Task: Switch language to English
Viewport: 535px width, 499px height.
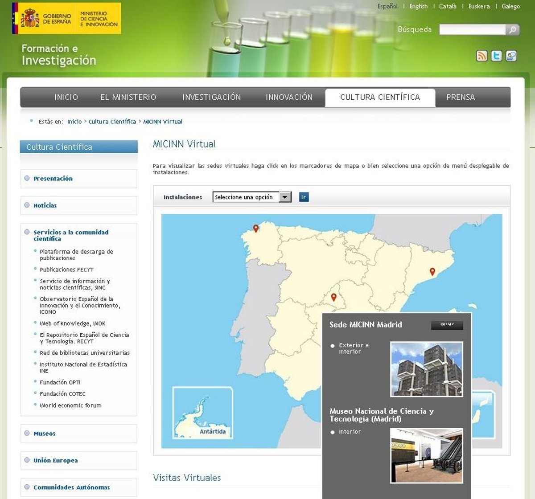Action: (x=418, y=6)
